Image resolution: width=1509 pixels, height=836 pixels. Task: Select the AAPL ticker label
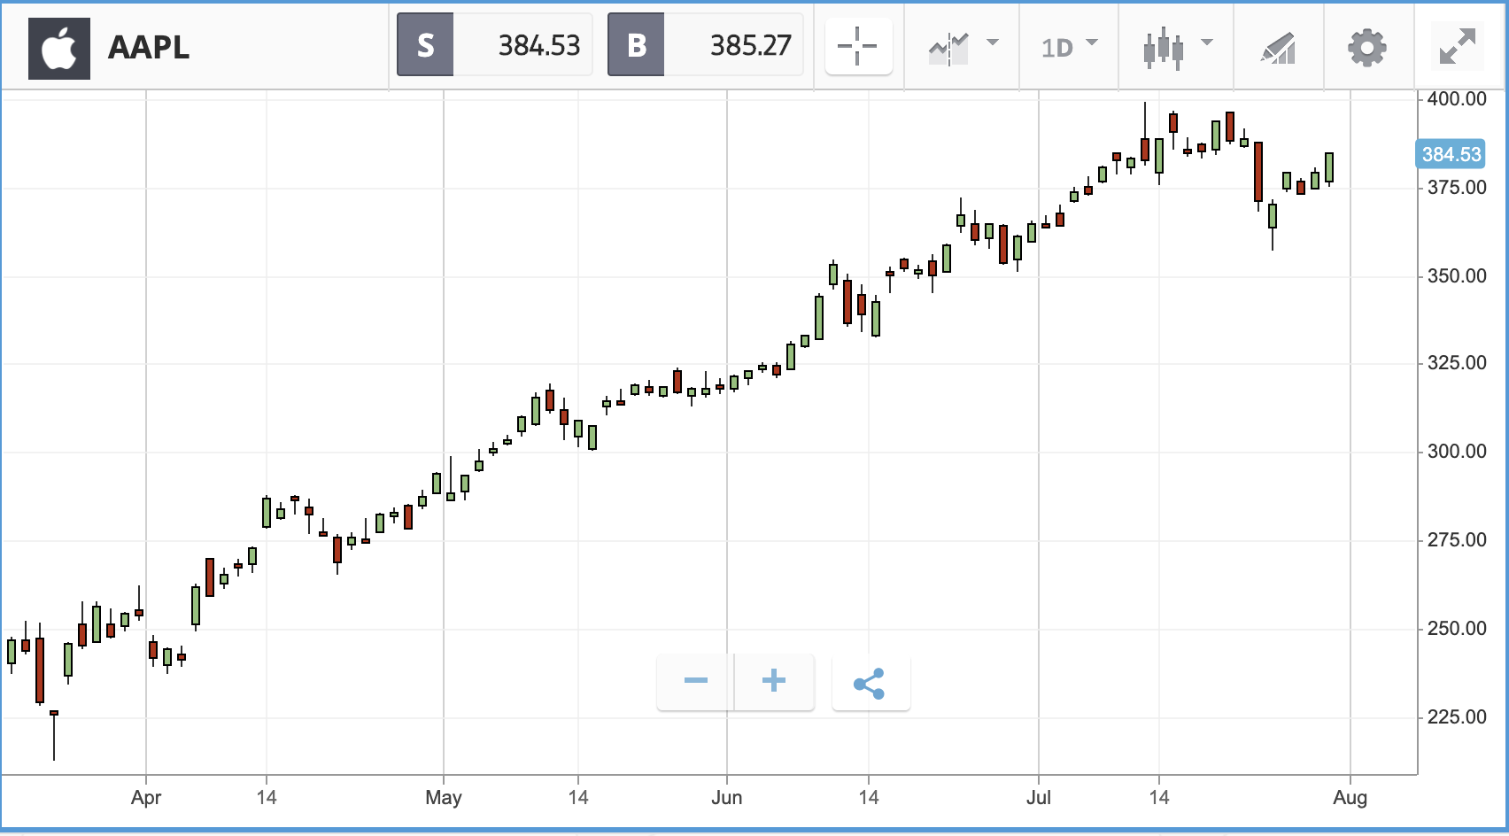coord(149,47)
